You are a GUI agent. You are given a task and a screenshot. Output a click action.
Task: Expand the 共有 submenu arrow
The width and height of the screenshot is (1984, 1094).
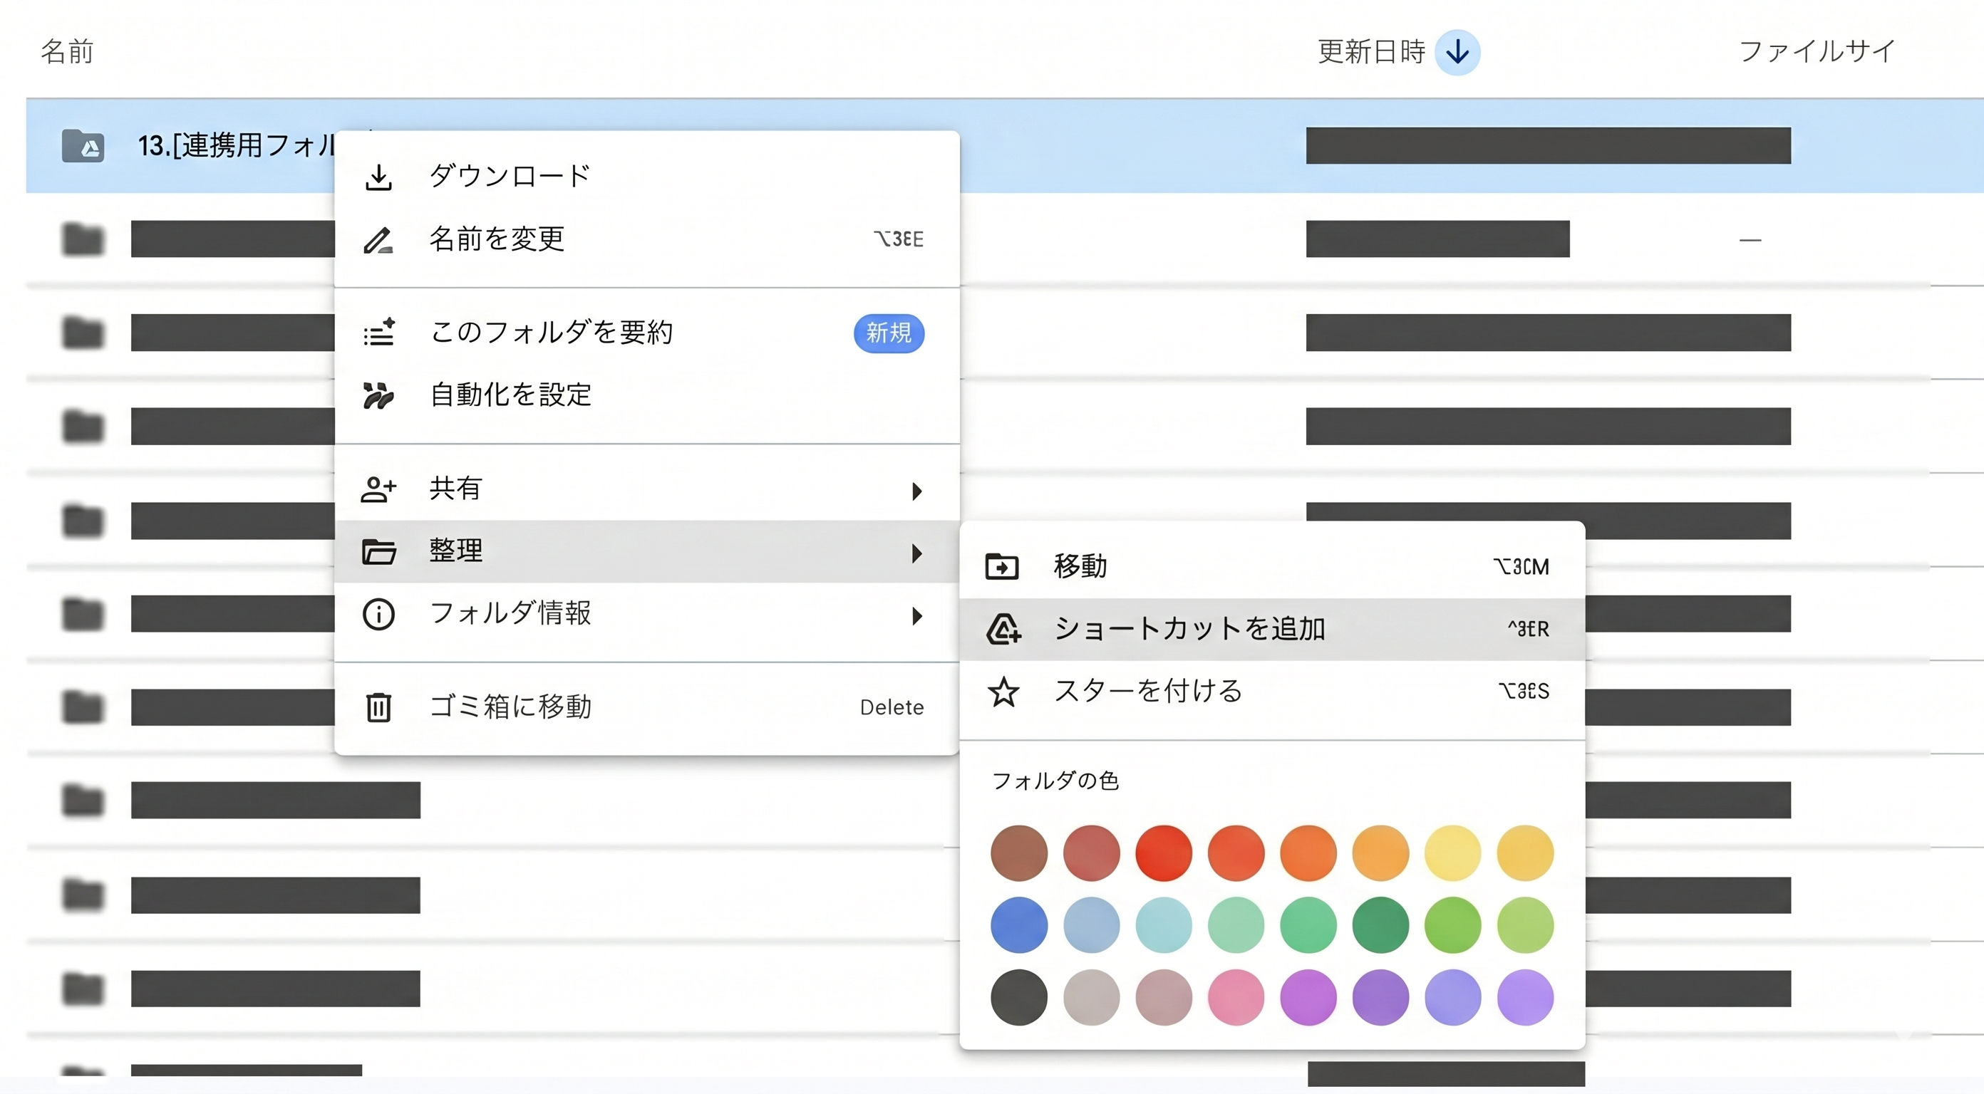point(916,491)
